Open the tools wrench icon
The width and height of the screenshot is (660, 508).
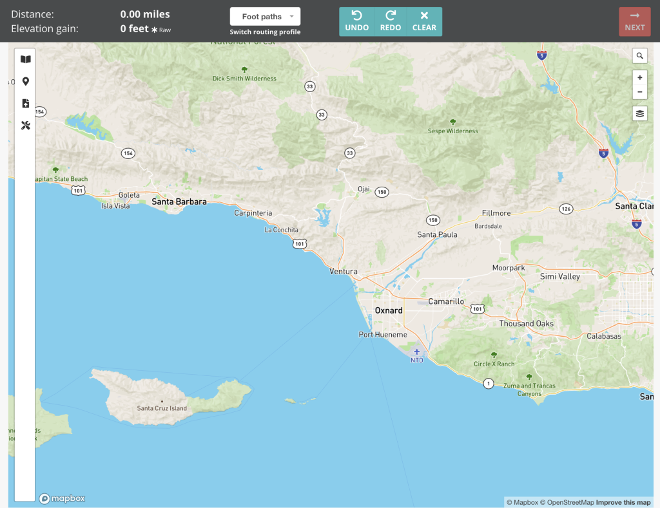click(26, 126)
